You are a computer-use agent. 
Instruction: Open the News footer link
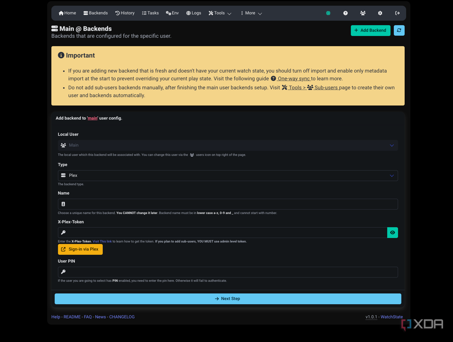click(100, 317)
